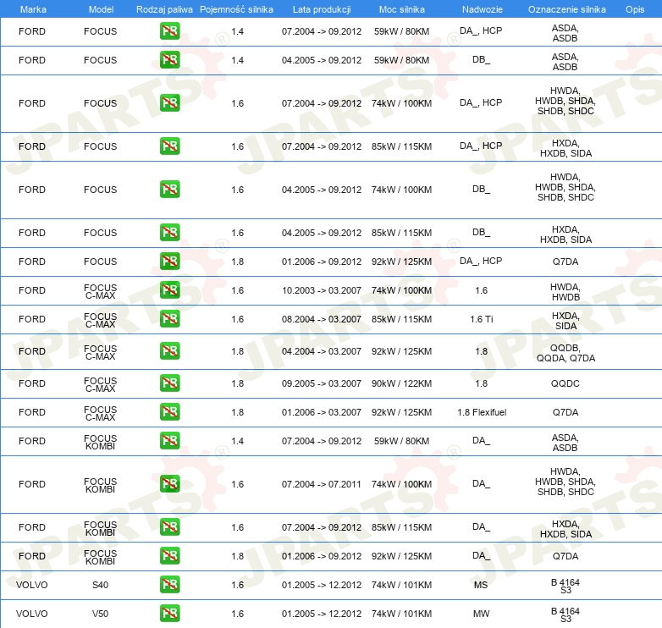The height and width of the screenshot is (628, 662).
Task: Click the Moc silnika column header
Action: click(x=401, y=9)
